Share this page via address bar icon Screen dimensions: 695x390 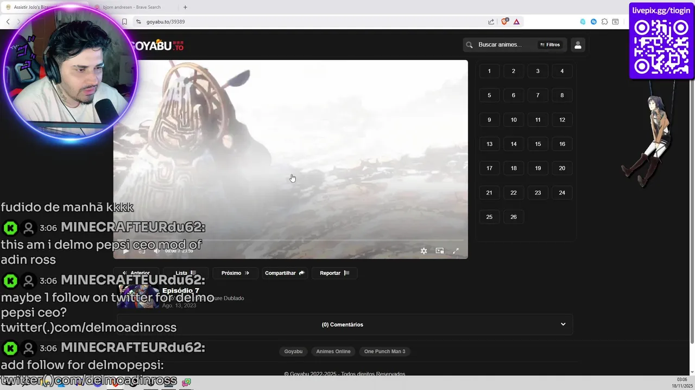pos(491,22)
